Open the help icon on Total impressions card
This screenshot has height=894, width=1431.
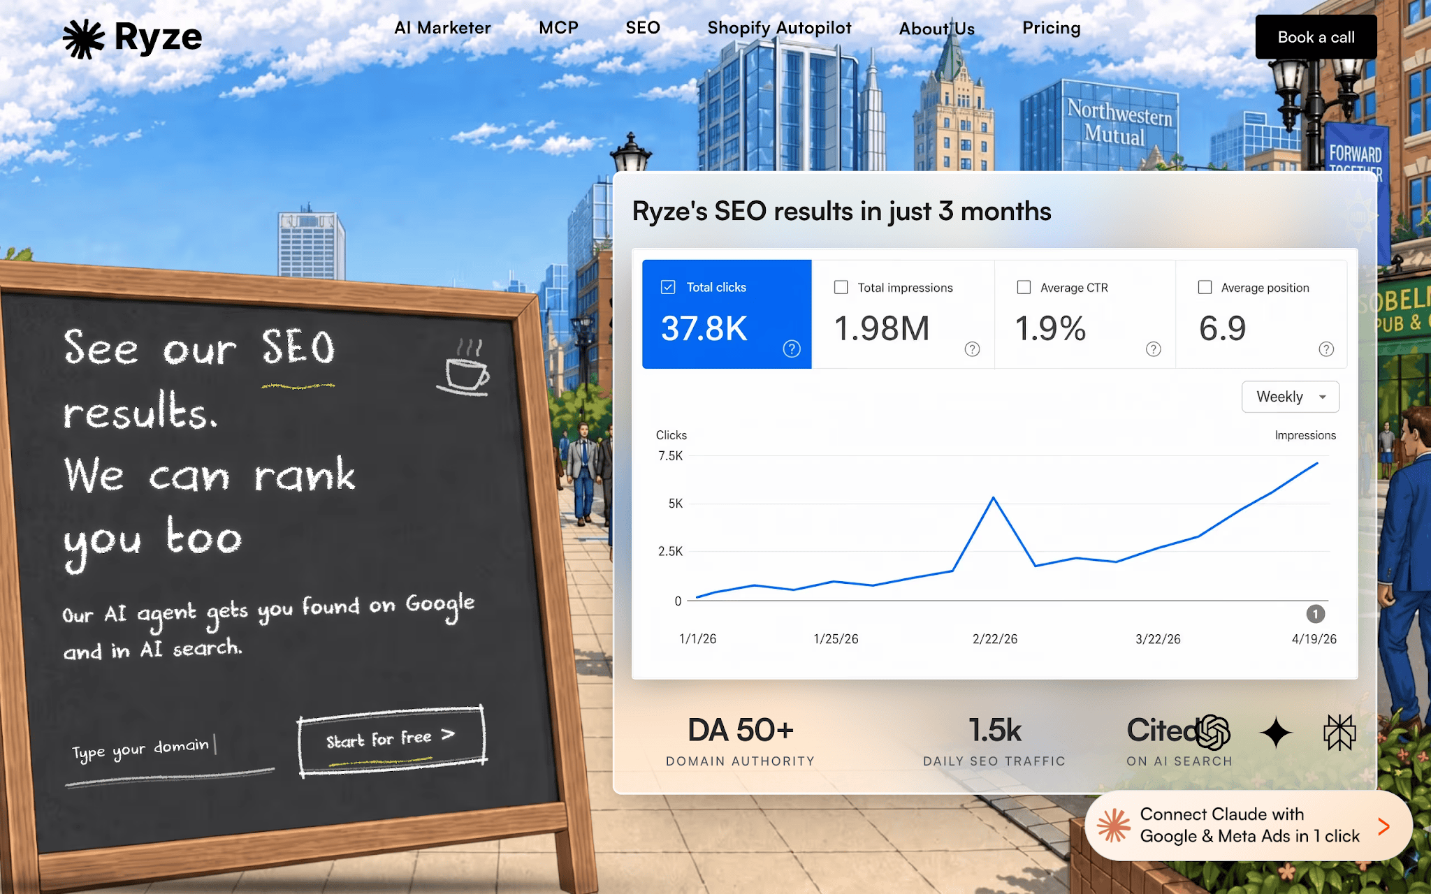tap(972, 349)
